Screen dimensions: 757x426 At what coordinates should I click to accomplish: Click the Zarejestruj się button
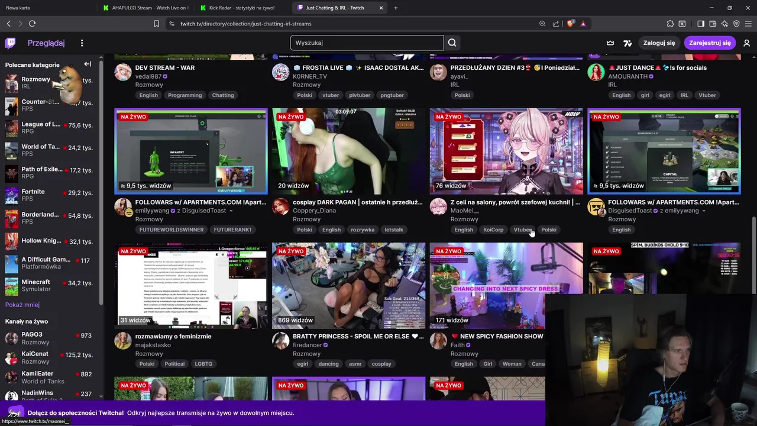point(710,43)
